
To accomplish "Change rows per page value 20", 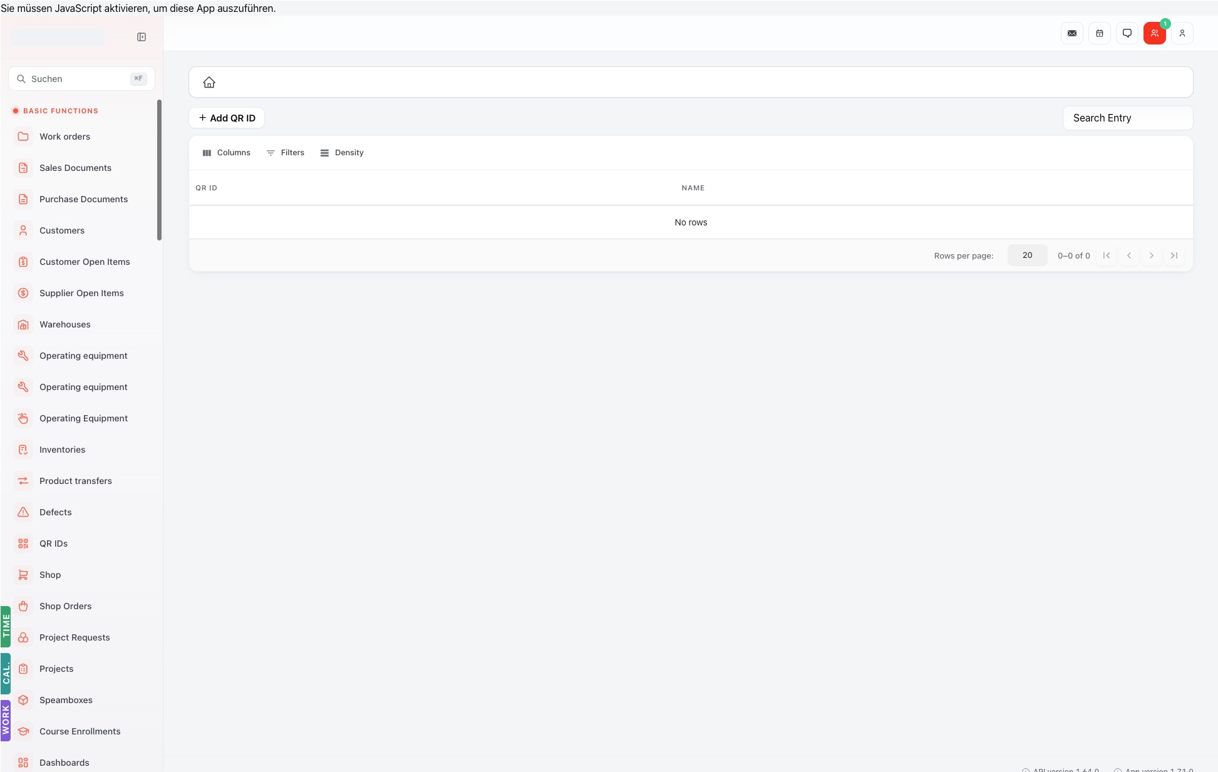I will (1027, 255).
